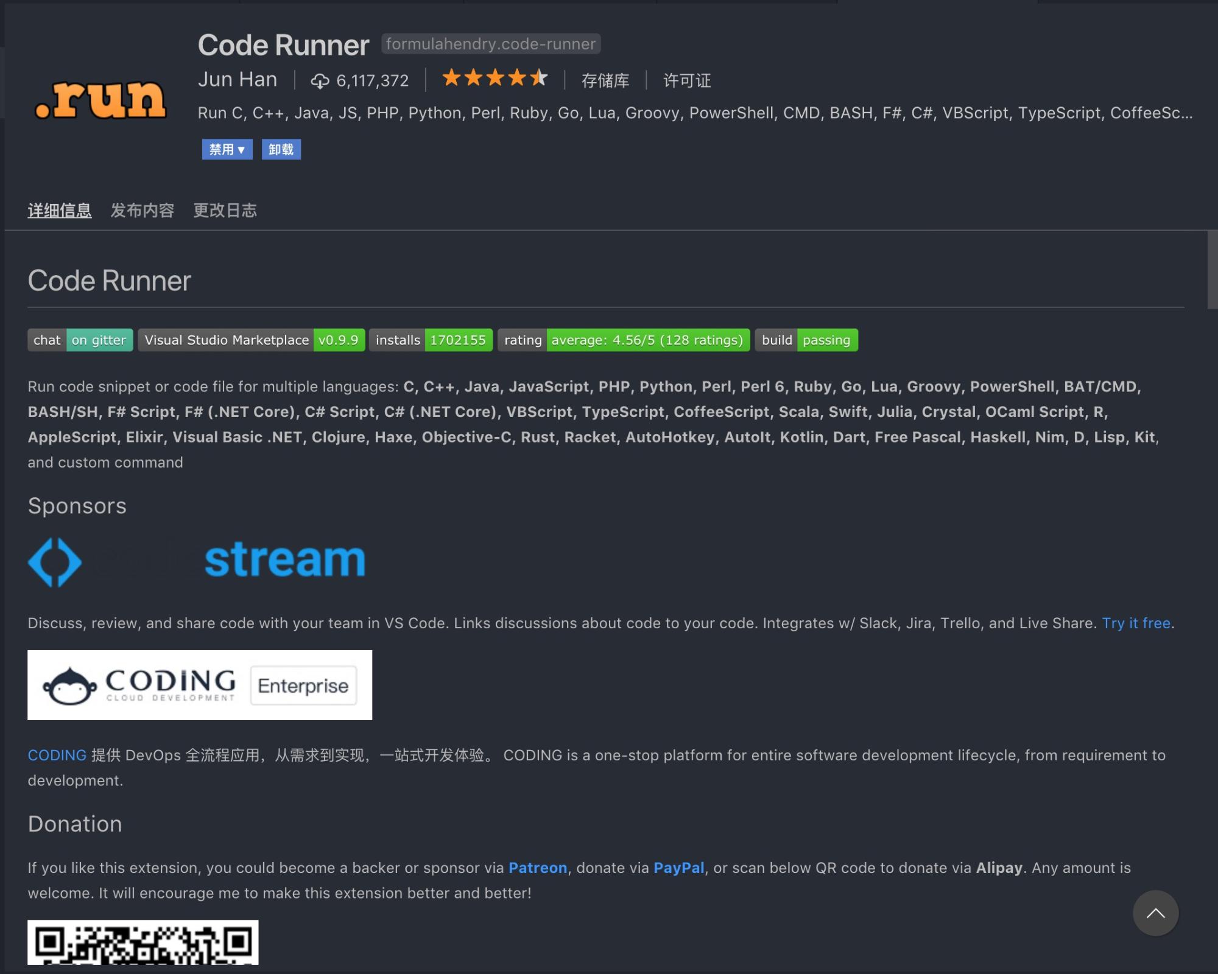
Task: Switch to the 更改日志 tab
Action: [225, 211]
